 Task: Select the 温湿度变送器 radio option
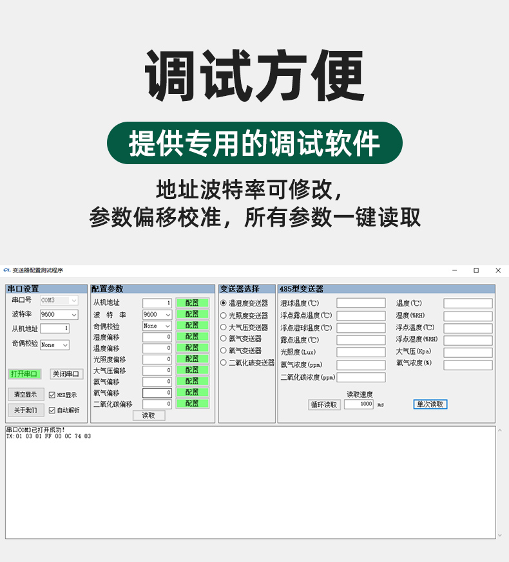pyautogui.click(x=224, y=303)
